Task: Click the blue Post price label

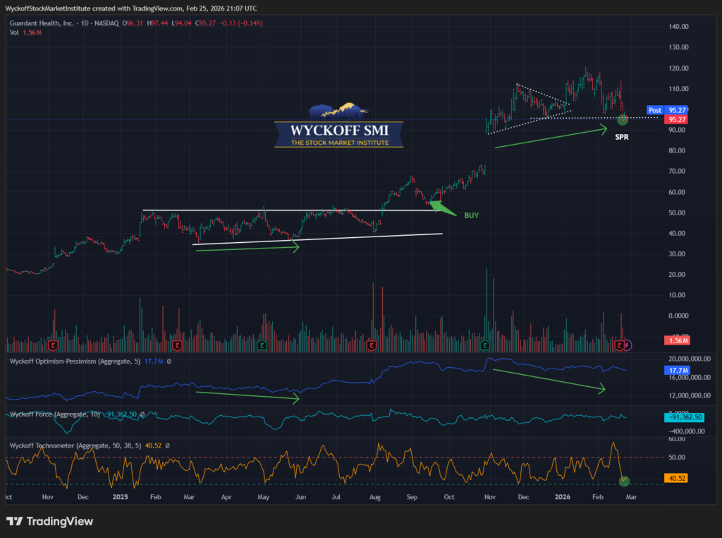Action: coord(654,111)
